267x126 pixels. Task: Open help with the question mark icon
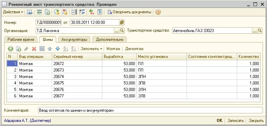click(158, 12)
